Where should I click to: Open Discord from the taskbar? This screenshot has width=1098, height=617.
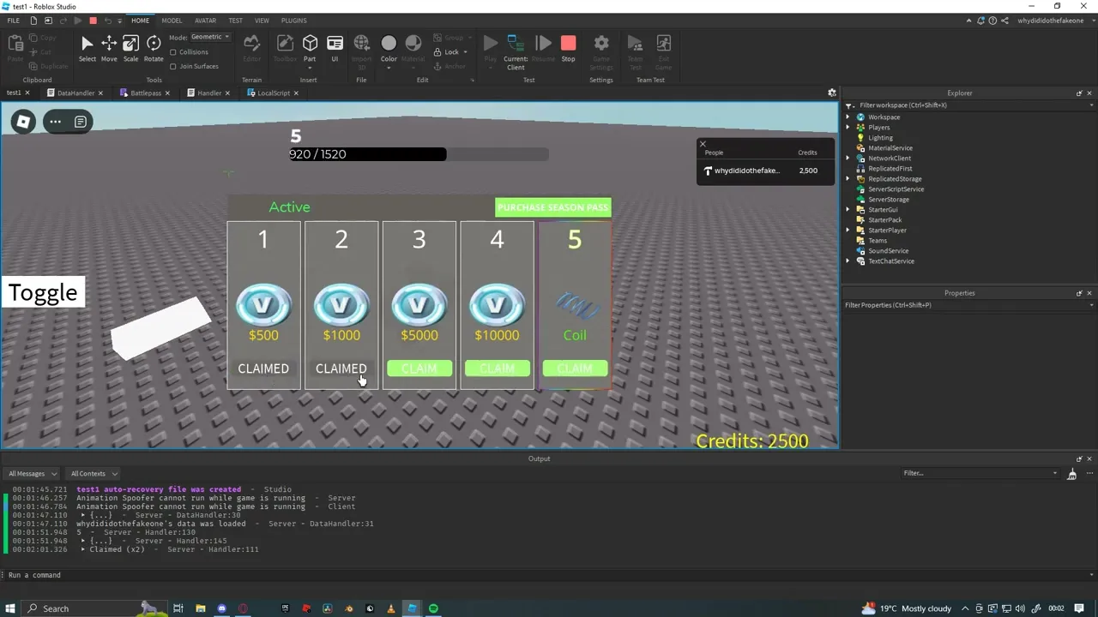click(221, 608)
